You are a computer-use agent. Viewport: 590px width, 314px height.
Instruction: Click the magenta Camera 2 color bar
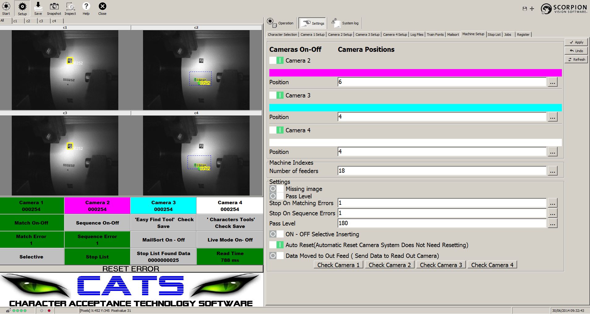coord(415,73)
